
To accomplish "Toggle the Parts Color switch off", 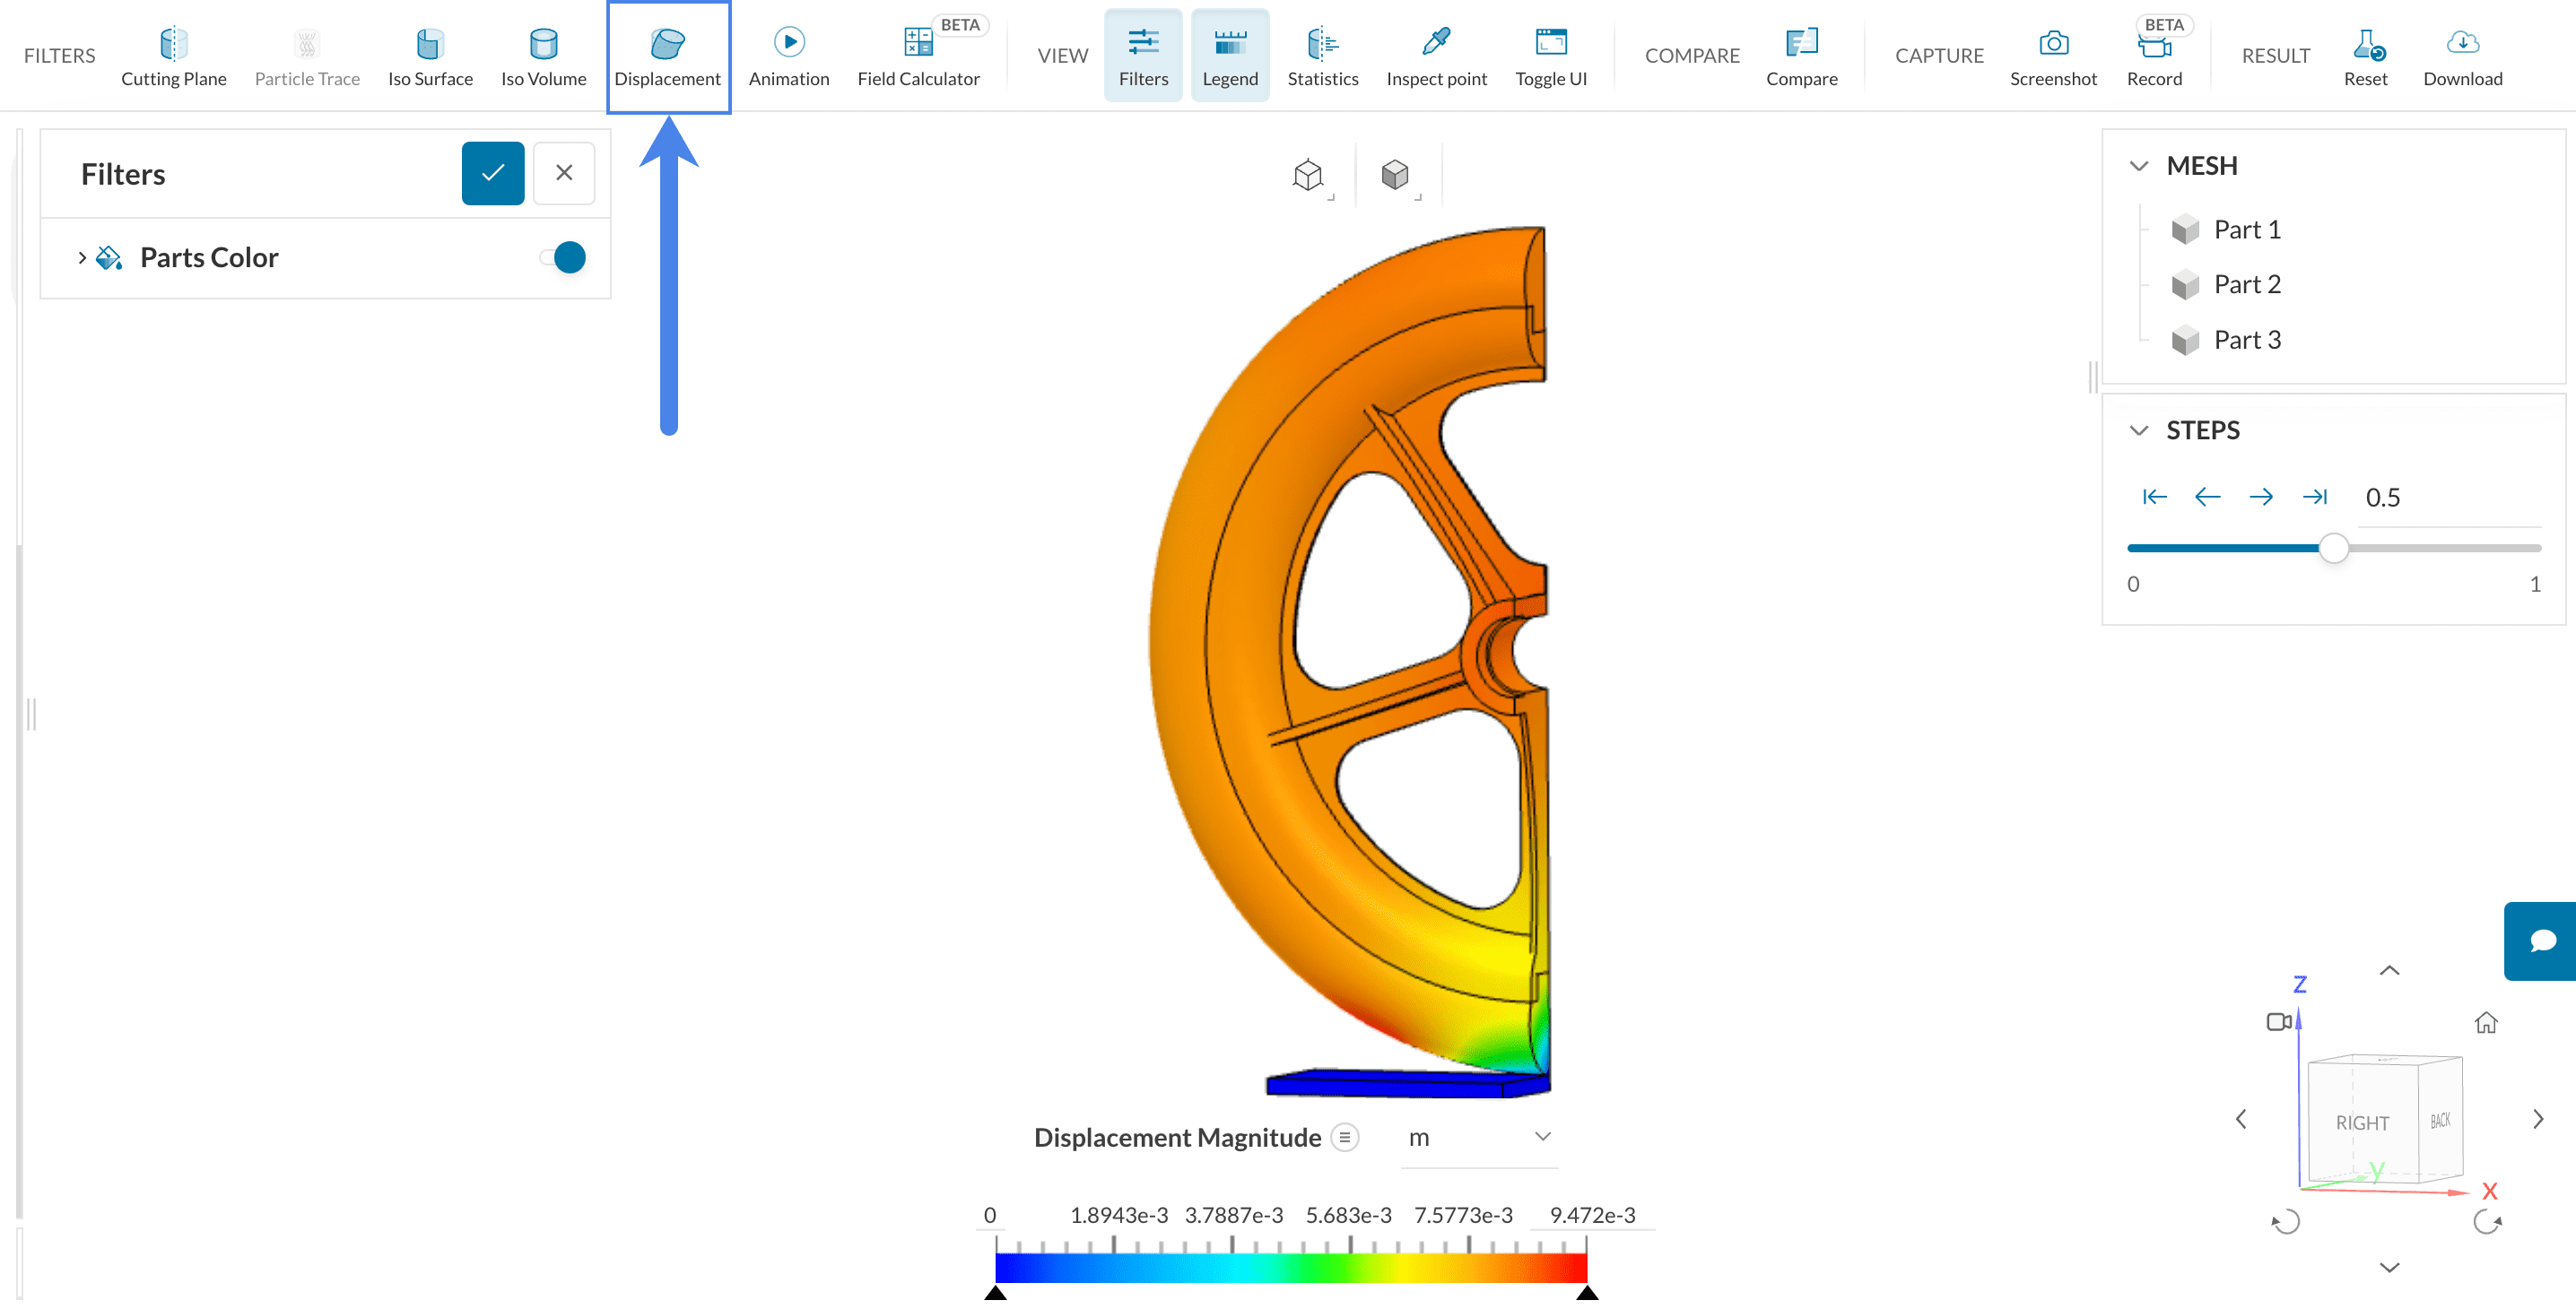I will pyautogui.click(x=563, y=256).
